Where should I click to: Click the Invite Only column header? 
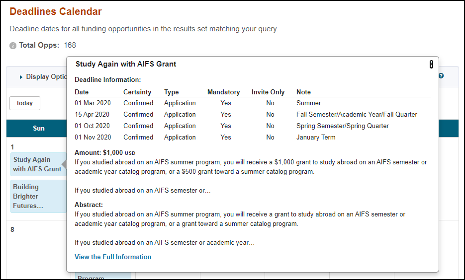click(268, 92)
